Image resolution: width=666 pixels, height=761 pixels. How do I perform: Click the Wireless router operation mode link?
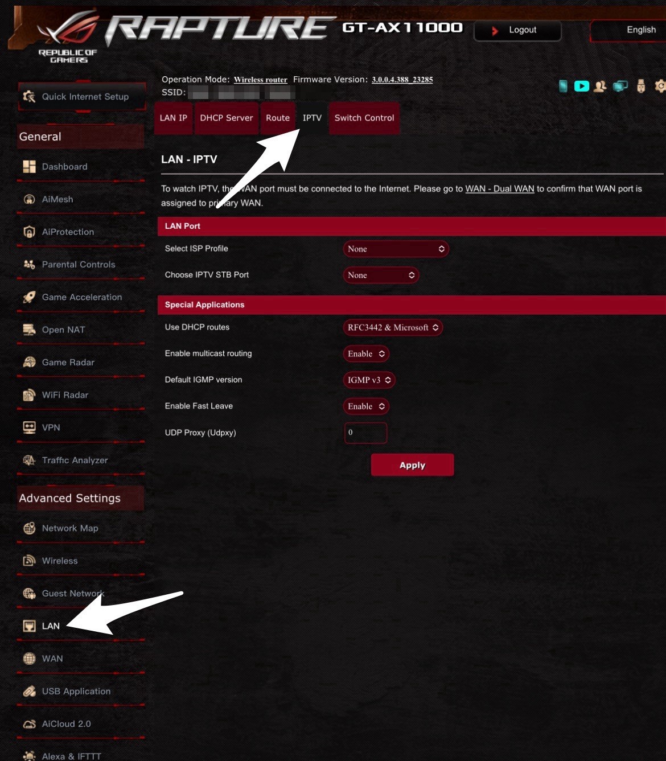(x=261, y=80)
